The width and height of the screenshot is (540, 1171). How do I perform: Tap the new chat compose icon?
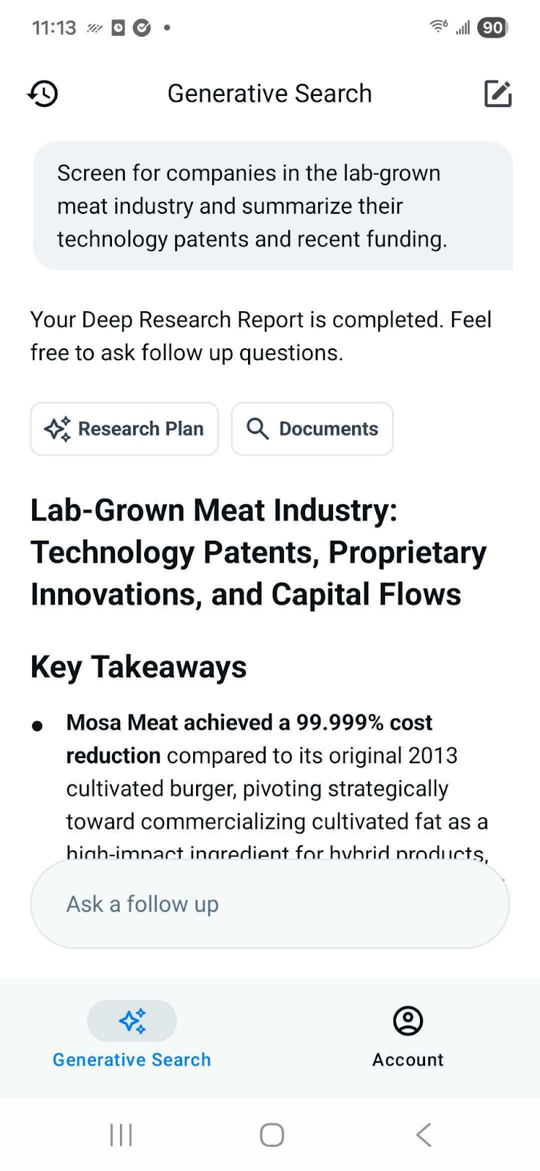pos(498,94)
